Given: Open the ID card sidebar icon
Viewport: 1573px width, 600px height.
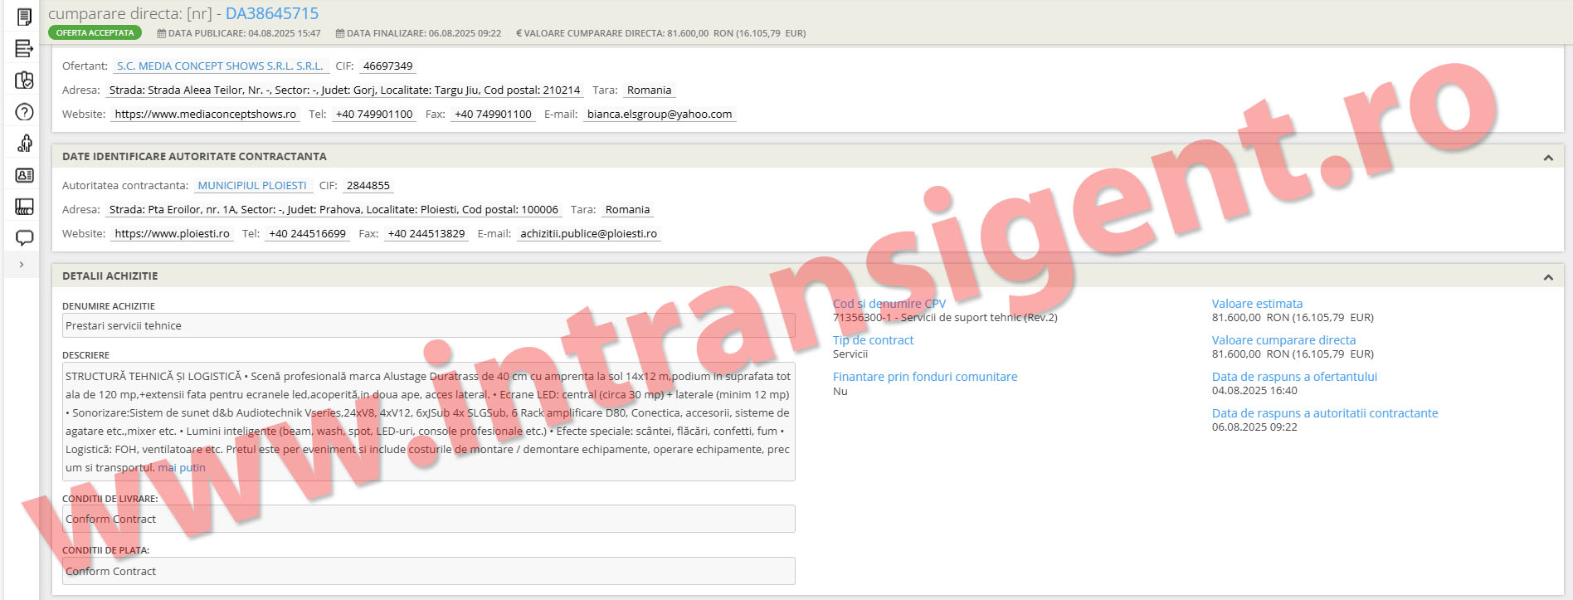Looking at the screenshot, I should 24,175.
